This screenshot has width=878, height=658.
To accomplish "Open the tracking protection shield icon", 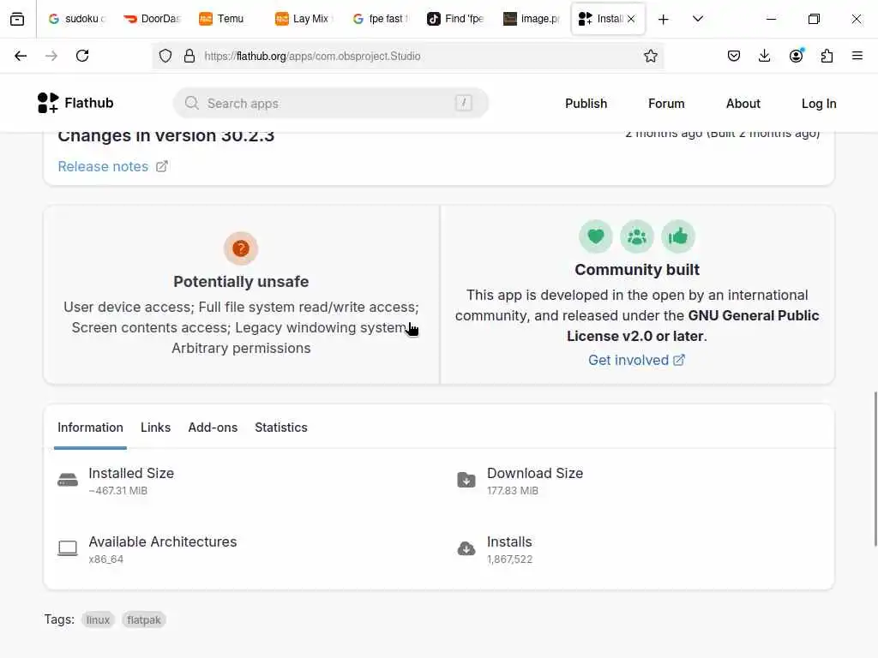I will (165, 56).
